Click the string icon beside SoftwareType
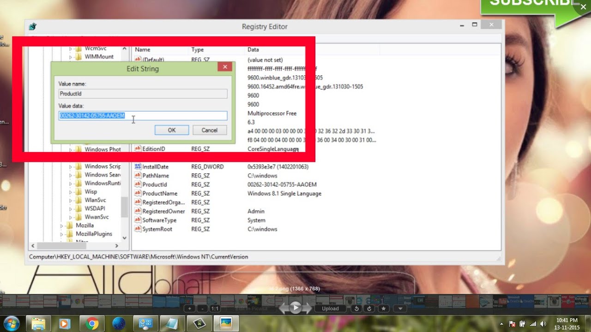This screenshot has width=591, height=332. click(138, 220)
